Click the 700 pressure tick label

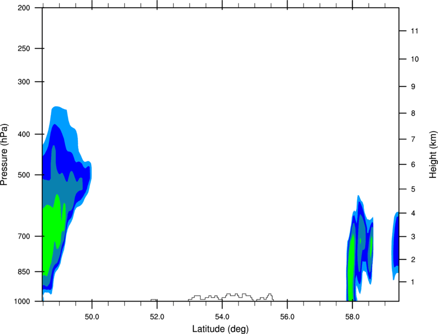[24, 236]
